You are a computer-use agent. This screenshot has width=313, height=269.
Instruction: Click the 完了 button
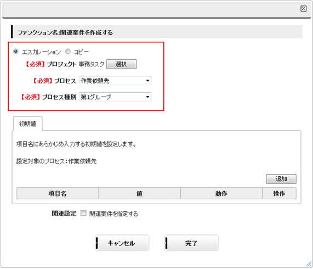tap(192, 243)
